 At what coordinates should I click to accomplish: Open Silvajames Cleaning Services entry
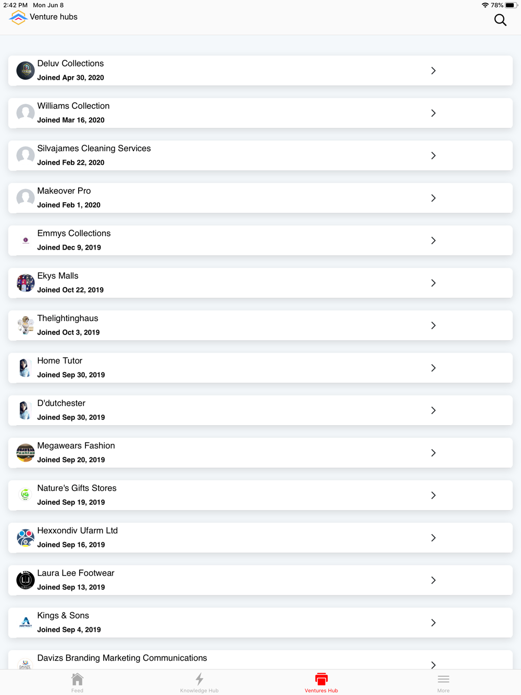click(260, 155)
